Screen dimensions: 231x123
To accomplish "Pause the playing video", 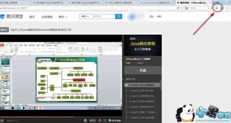I will (x=2, y=120).
